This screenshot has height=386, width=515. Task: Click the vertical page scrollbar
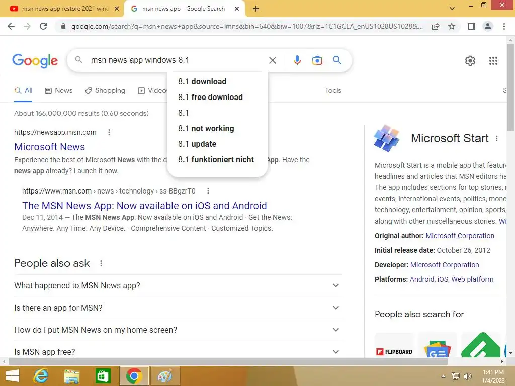[510, 88]
